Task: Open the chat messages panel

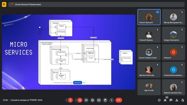Action: (x=171, y=100)
